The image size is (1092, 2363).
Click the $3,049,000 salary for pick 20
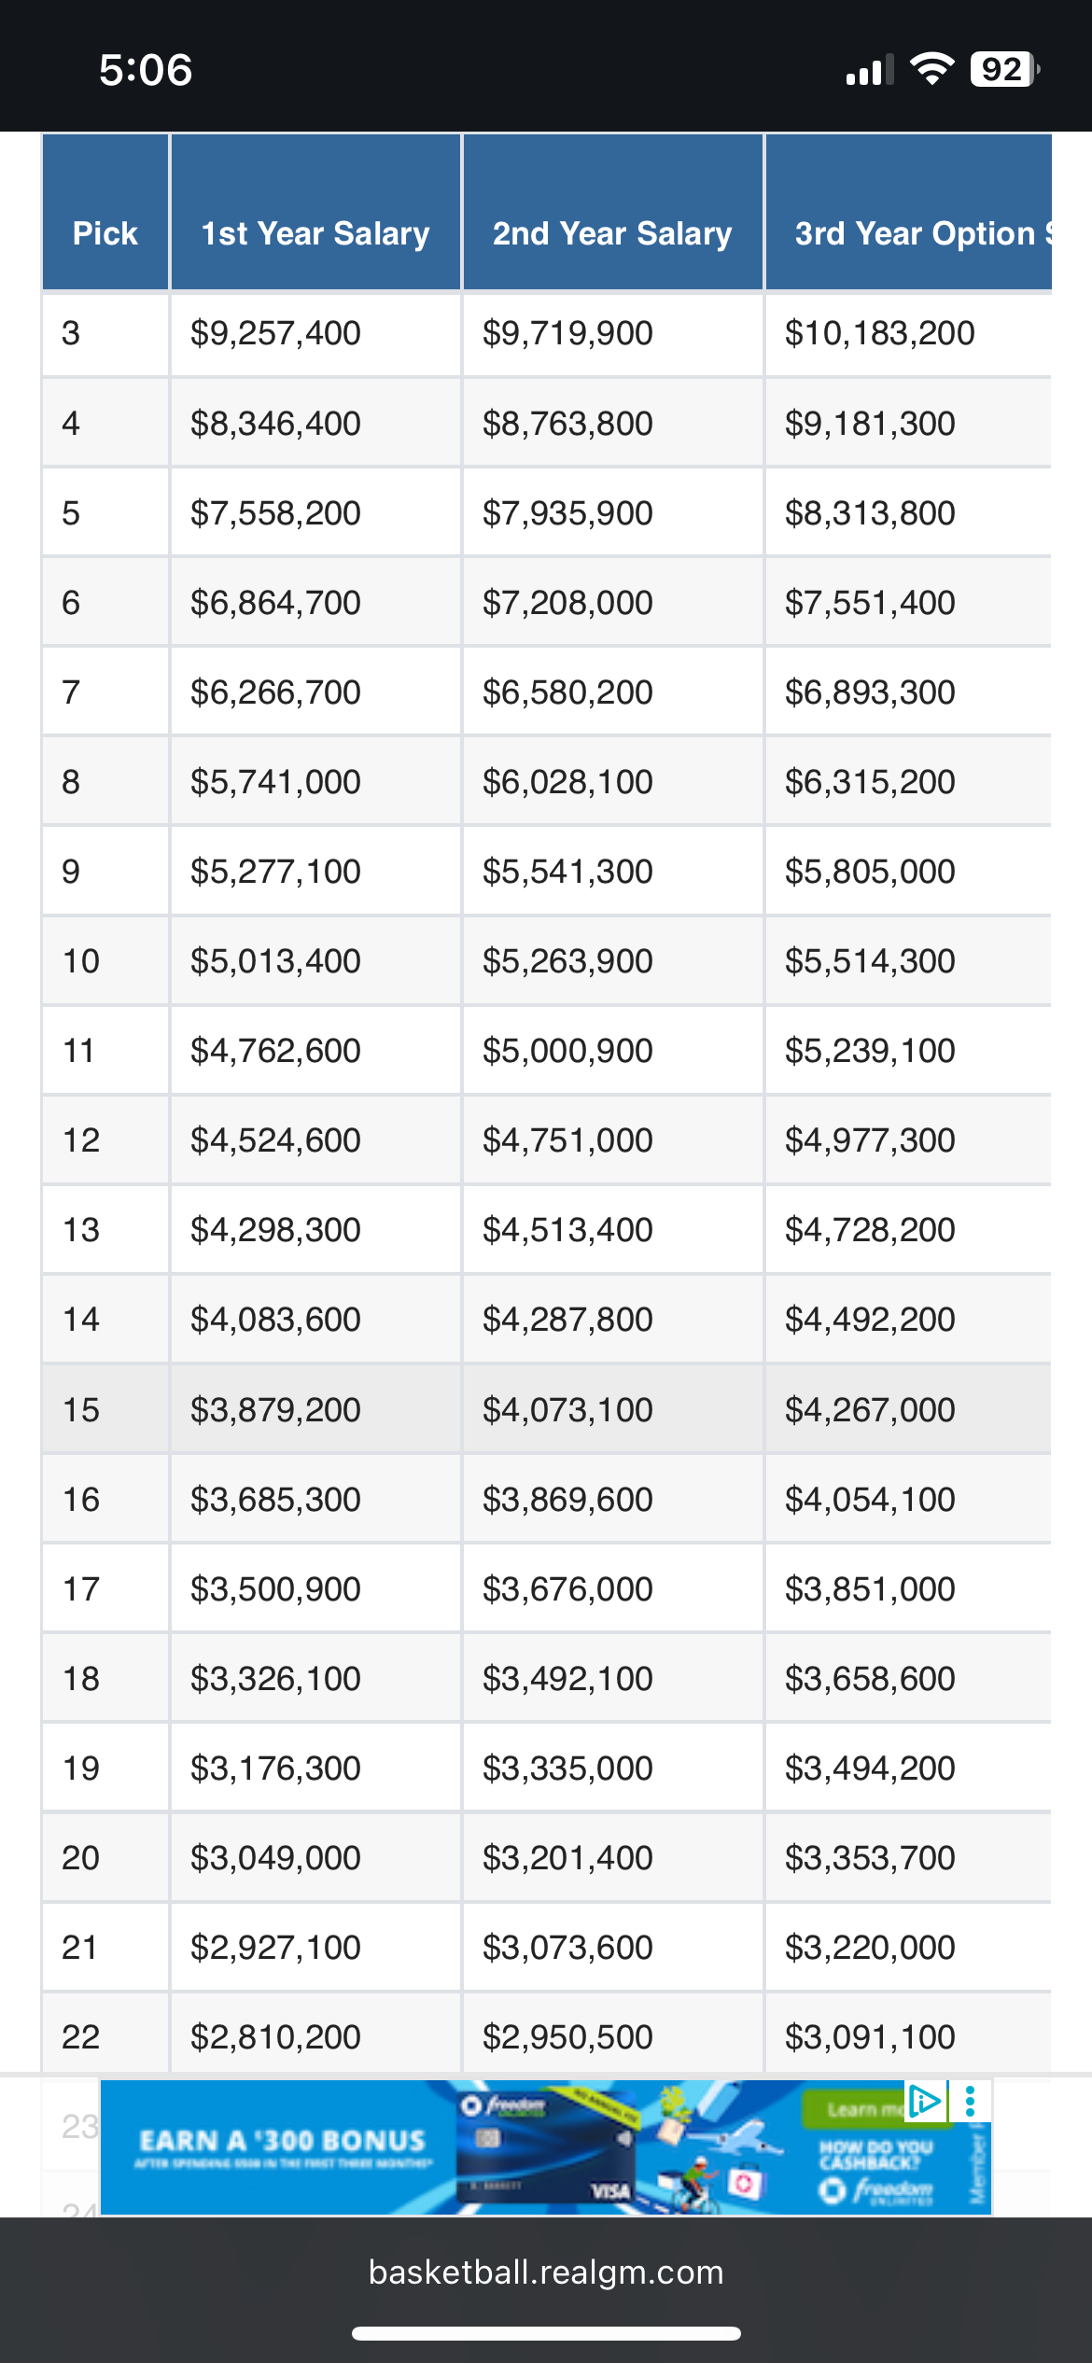[x=275, y=1857]
